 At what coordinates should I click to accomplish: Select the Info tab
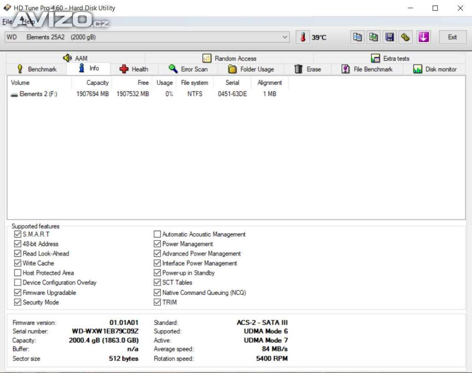[x=88, y=68]
